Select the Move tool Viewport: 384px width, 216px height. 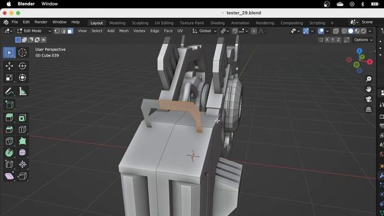(10, 66)
